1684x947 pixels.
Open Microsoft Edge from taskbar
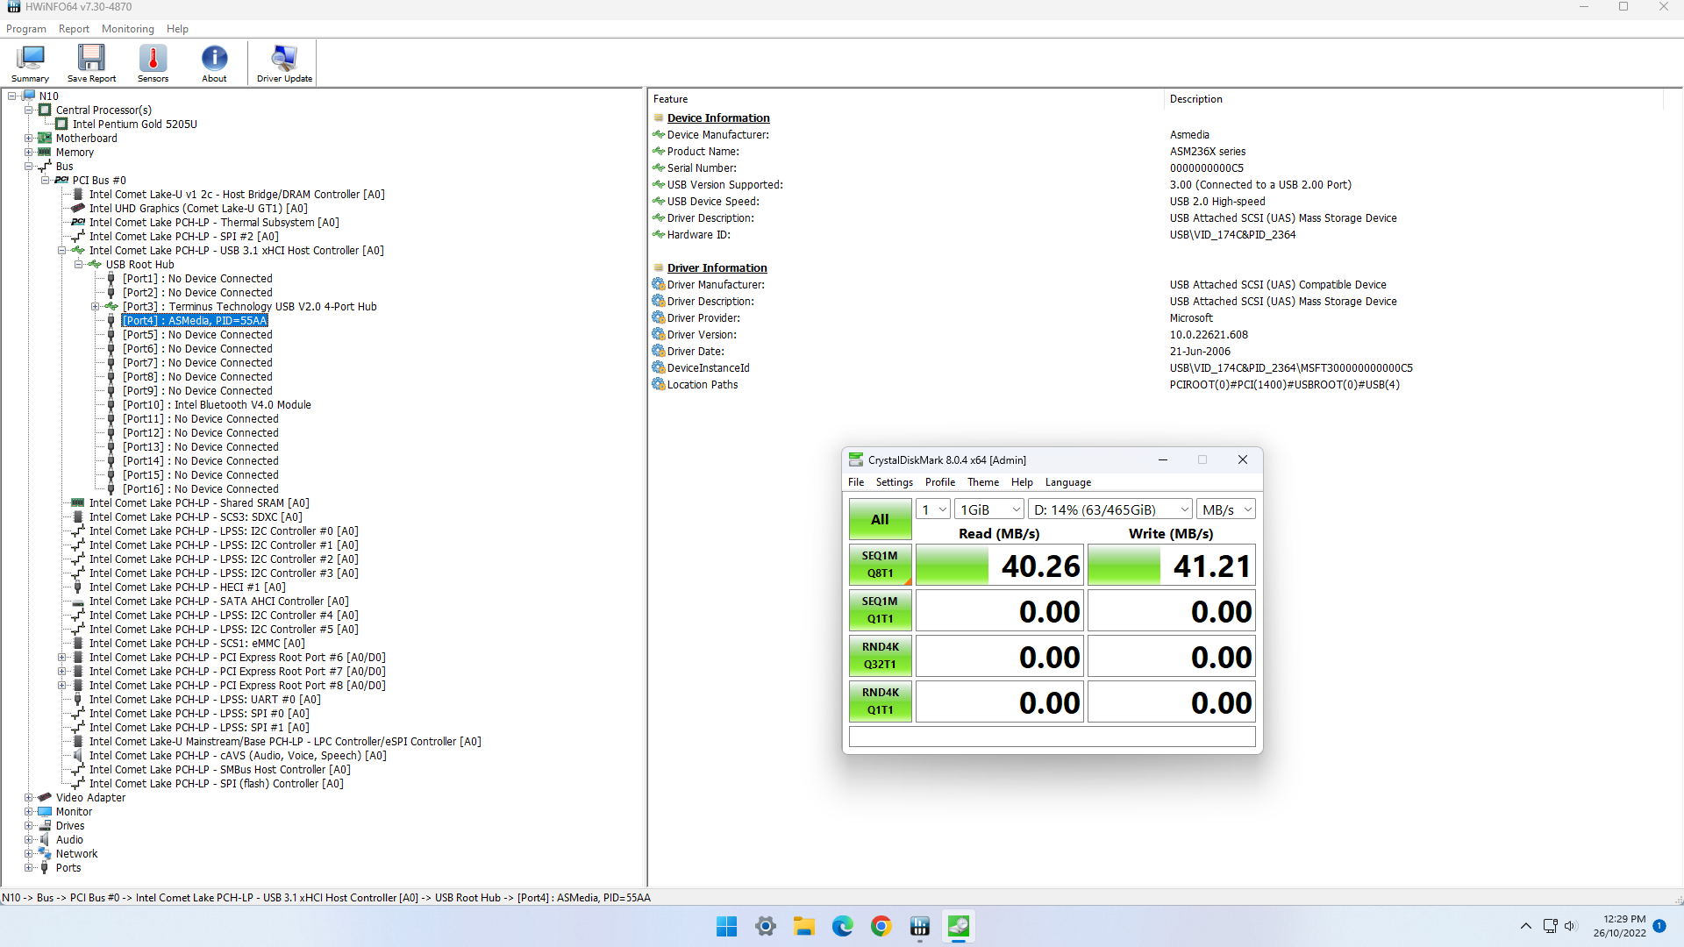coord(843,927)
